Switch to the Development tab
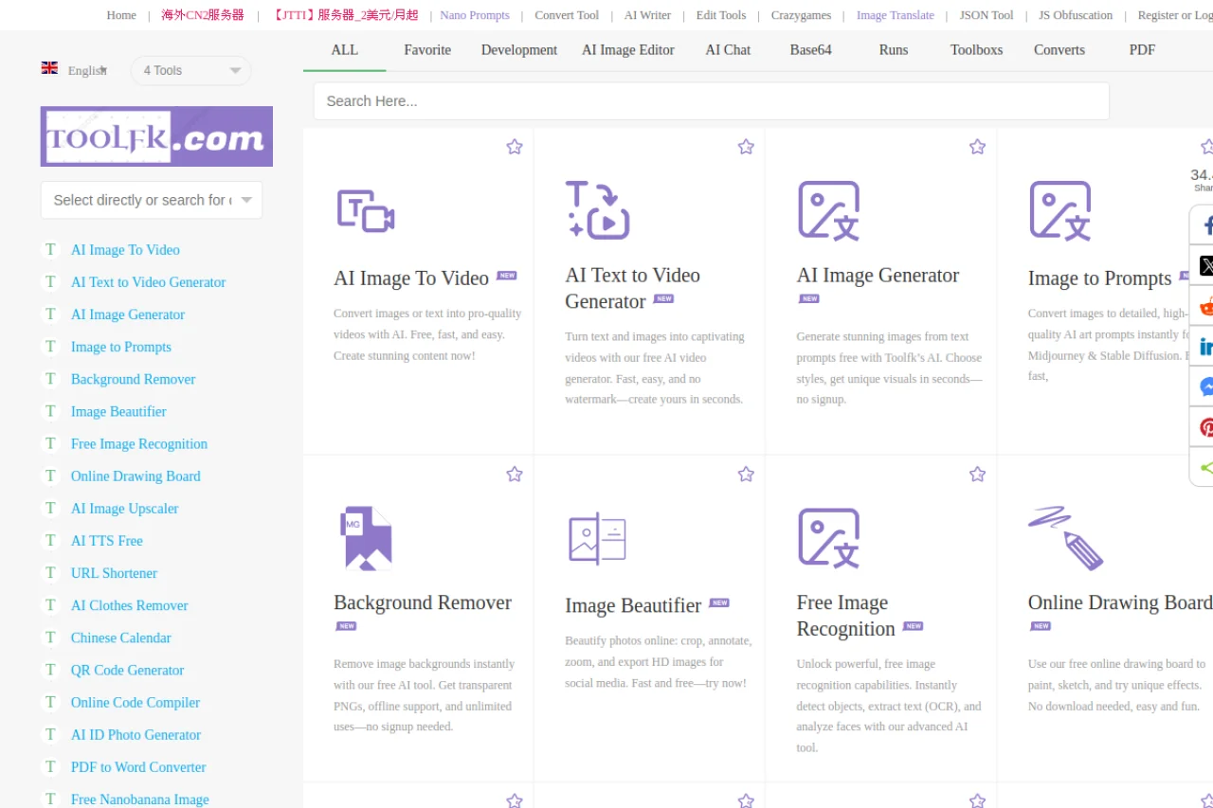Image resolution: width=1213 pixels, height=808 pixels. (519, 50)
